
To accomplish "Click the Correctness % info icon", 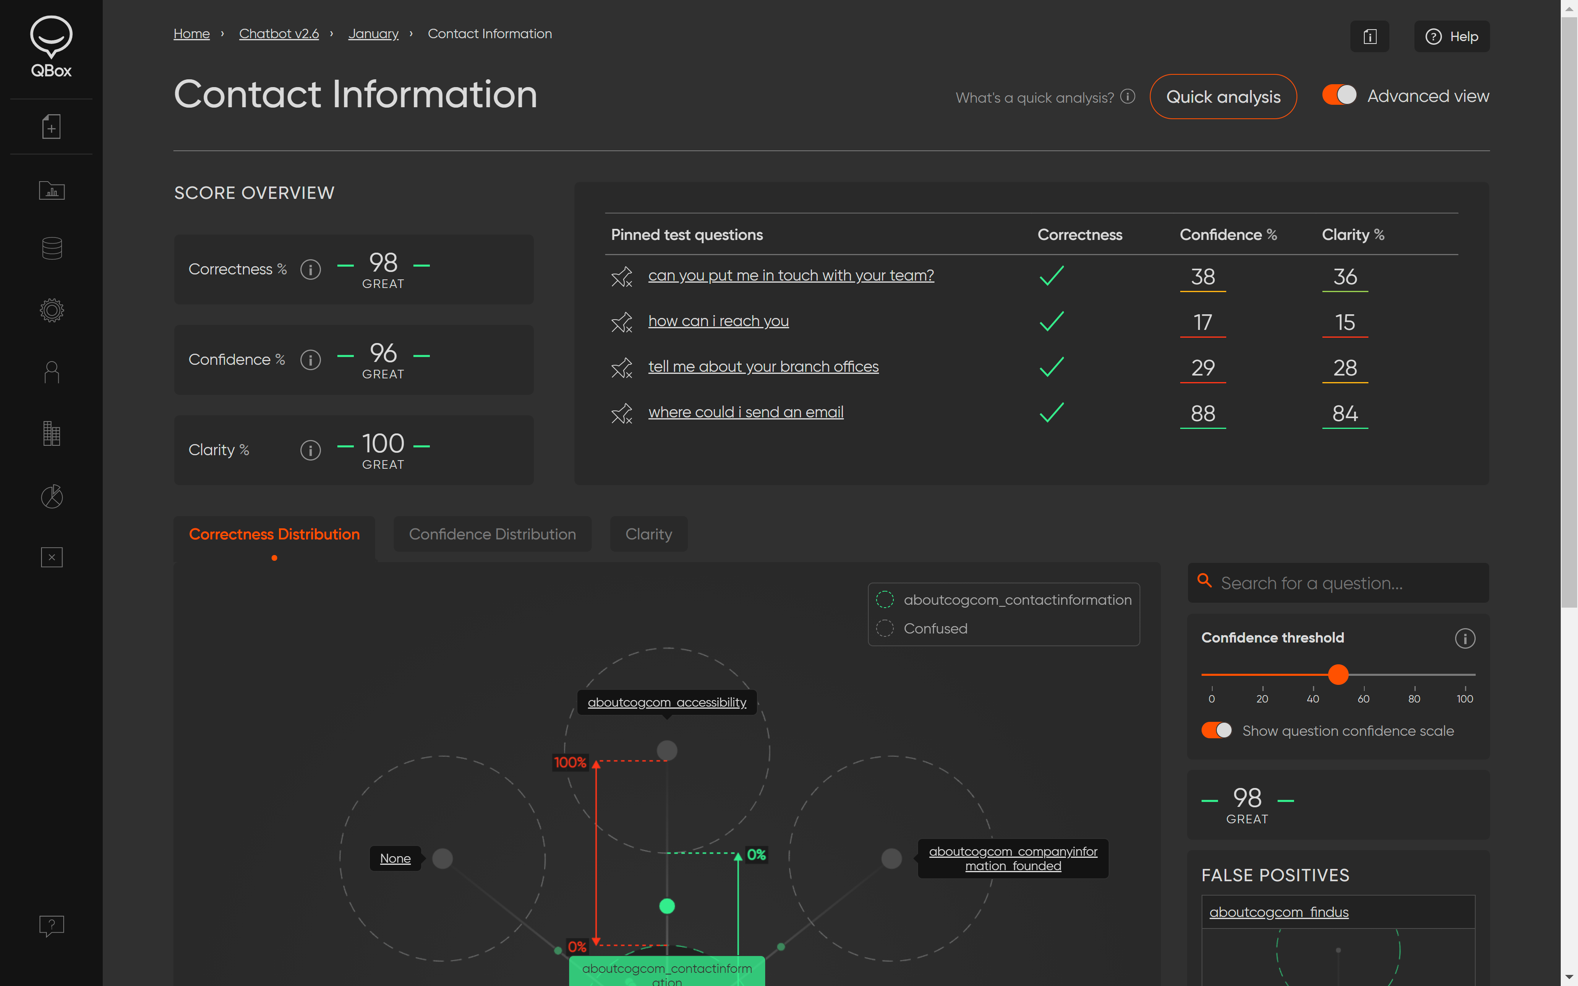I will point(310,270).
